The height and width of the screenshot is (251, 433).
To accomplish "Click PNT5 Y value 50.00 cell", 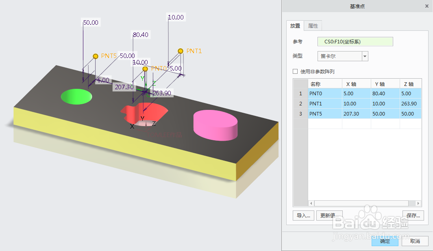I will [385, 114].
